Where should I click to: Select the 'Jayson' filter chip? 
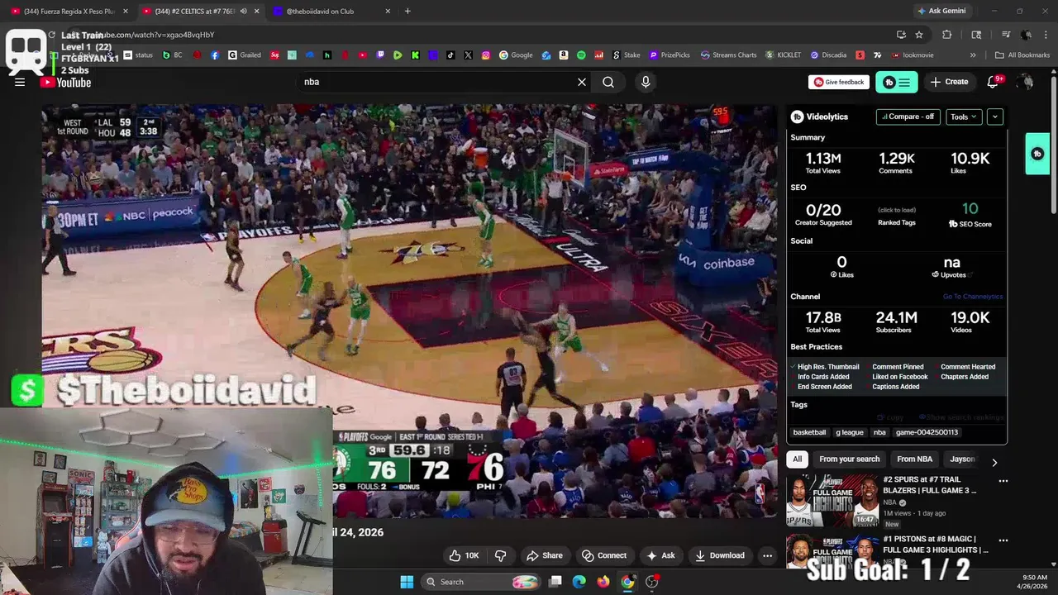click(x=962, y=459)
